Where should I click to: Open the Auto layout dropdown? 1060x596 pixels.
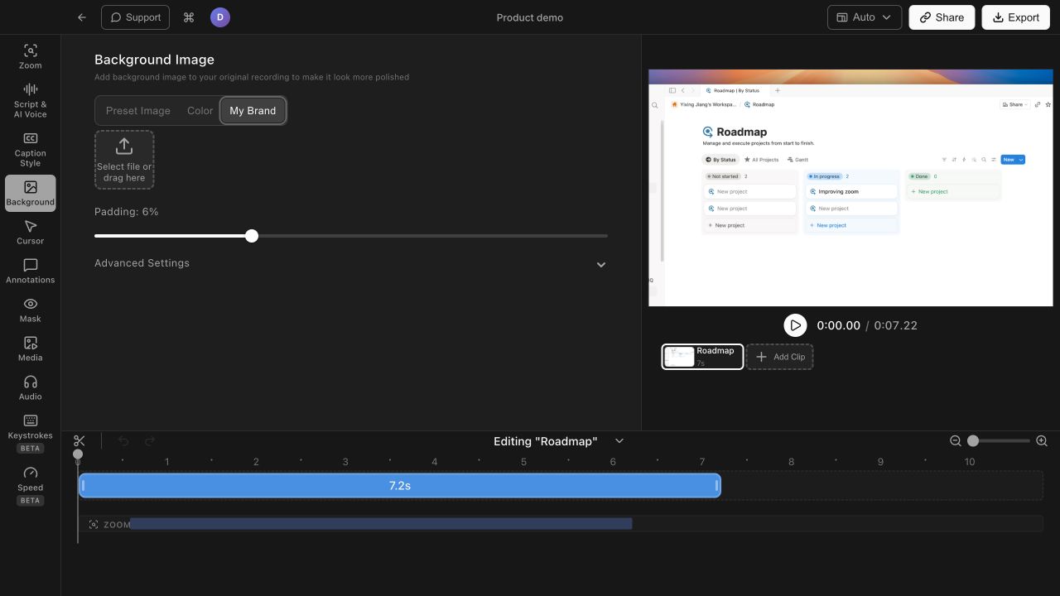click(865, 17)
